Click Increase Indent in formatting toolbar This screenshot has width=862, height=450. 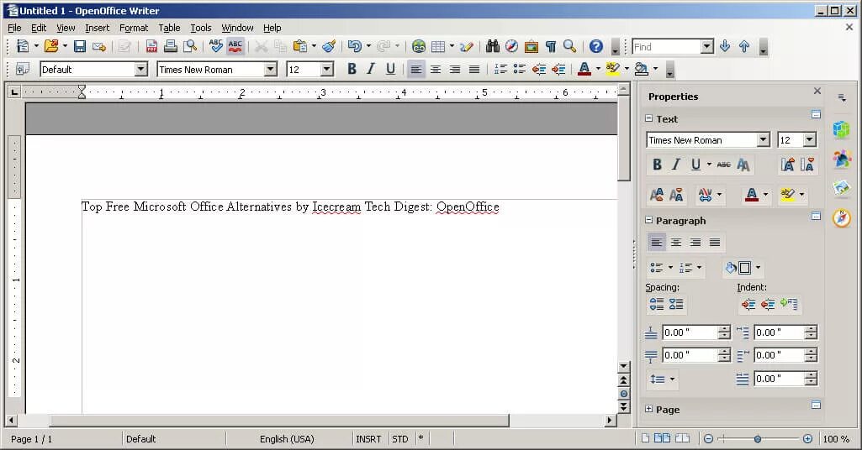click(x=558, y=69)
